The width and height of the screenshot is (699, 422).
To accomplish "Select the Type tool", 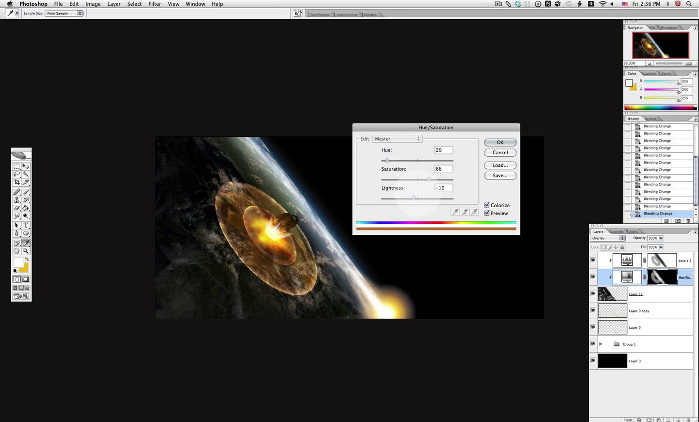I will coord(26,225).
